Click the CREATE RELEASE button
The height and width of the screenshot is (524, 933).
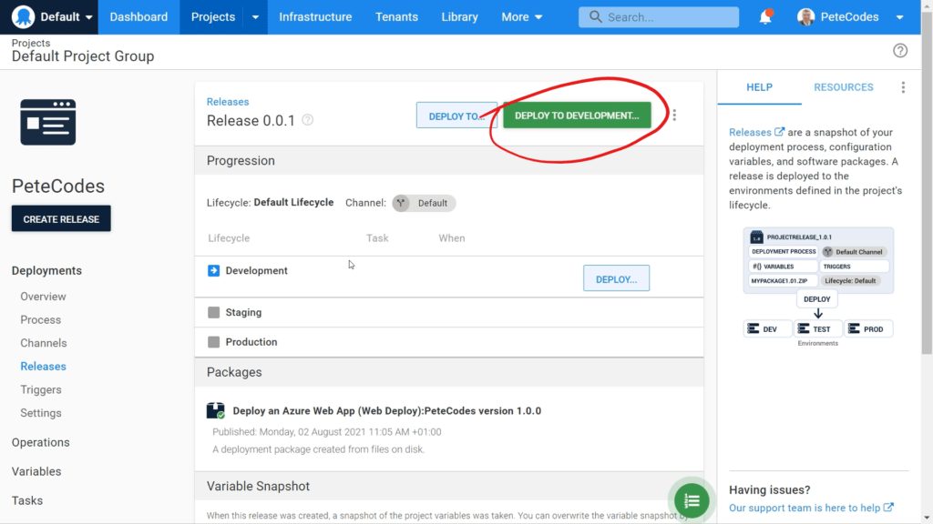(x=61, y=218)
